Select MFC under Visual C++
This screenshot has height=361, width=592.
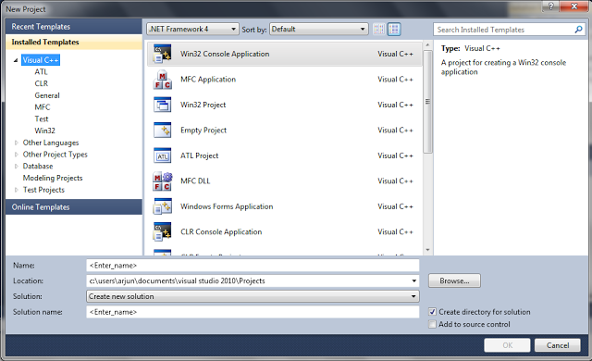coord(43,107)
